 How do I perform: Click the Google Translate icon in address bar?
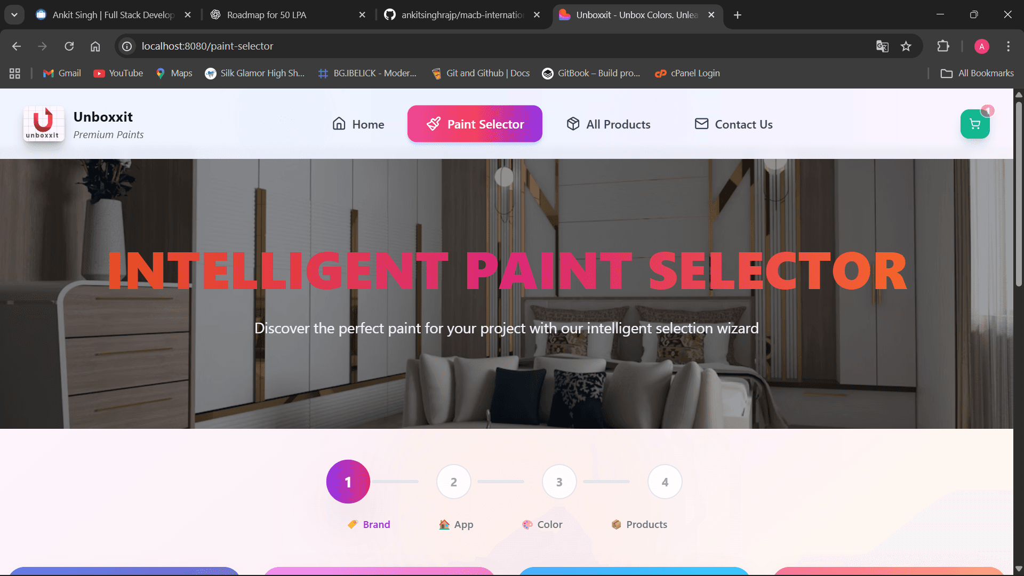882,46
